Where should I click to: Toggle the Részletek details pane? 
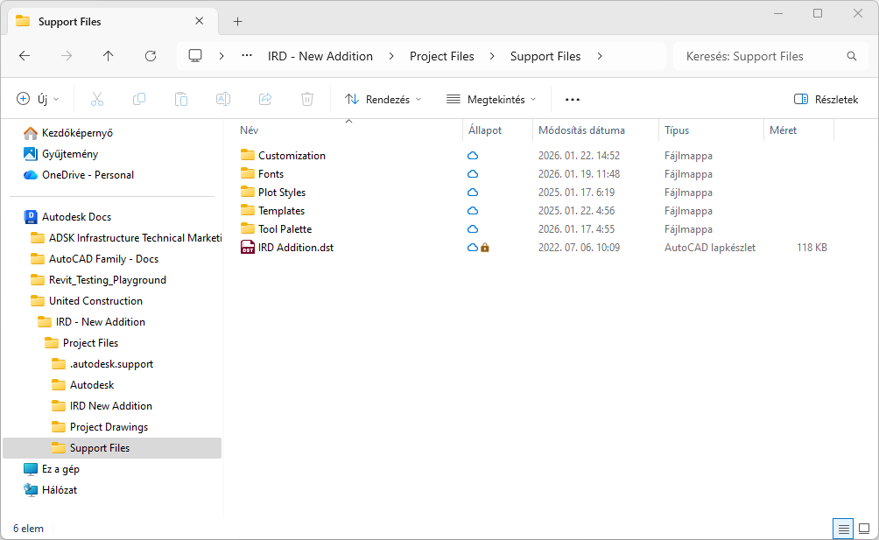pyautogui.click(x=826, y=99)
